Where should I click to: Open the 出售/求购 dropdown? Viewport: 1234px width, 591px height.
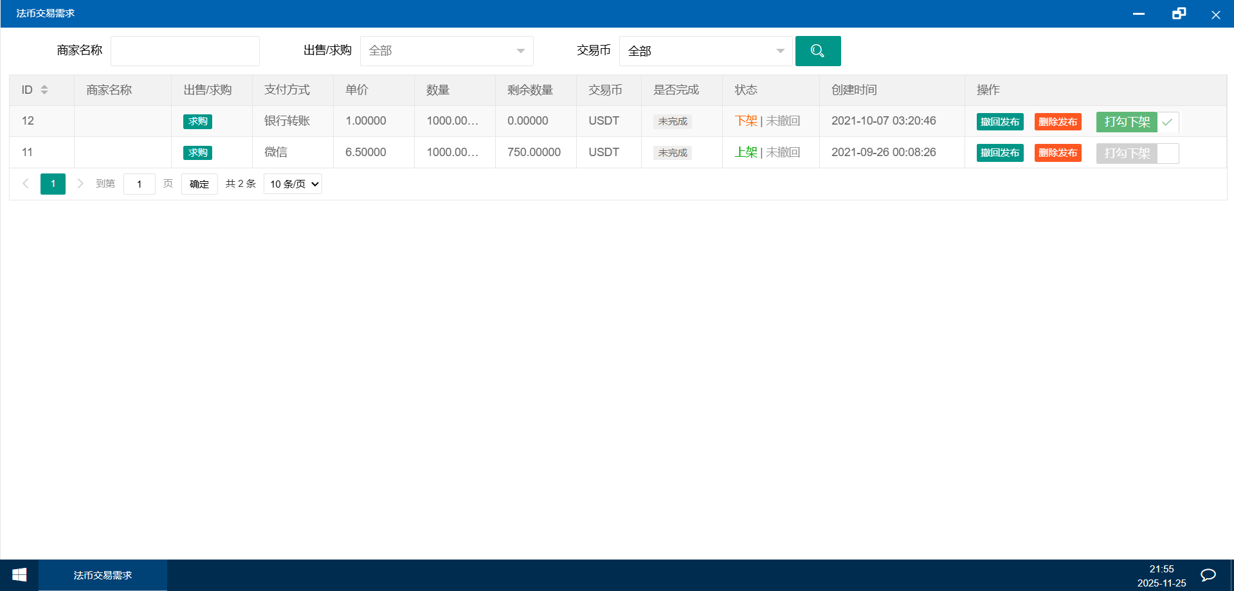pos(446,51)
